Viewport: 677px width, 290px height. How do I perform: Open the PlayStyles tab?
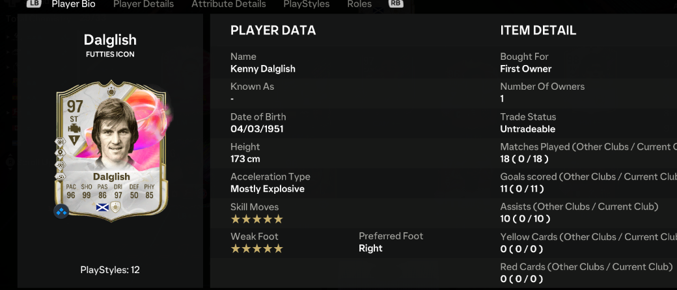pos(306,5)
